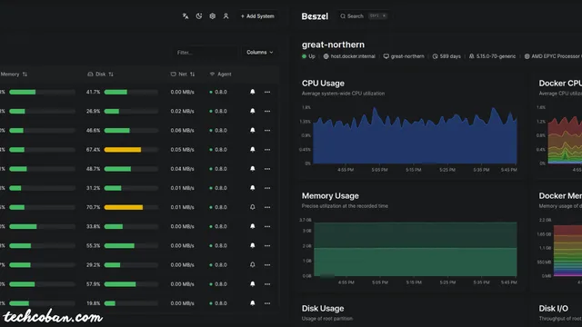
Task: Click the monitor icon beside the great-northern hostname
Action: 386,56
